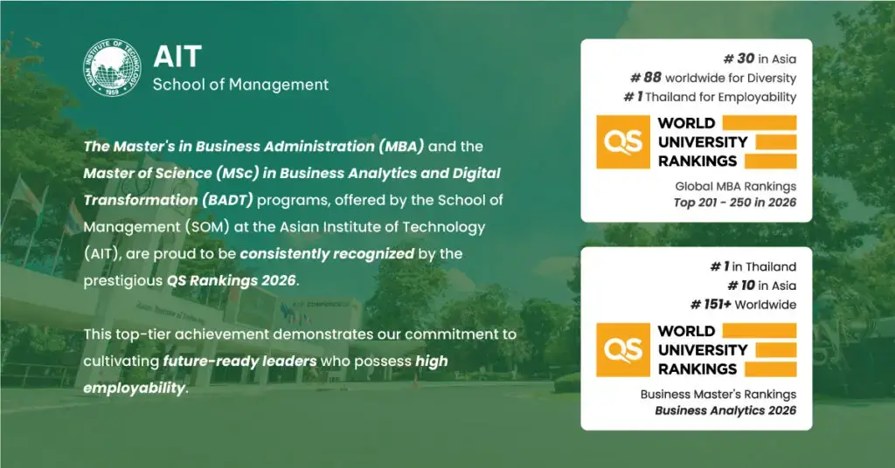895x468 pixels.
Task: Select the School of Management subtitle
Action: click(240, 85)
